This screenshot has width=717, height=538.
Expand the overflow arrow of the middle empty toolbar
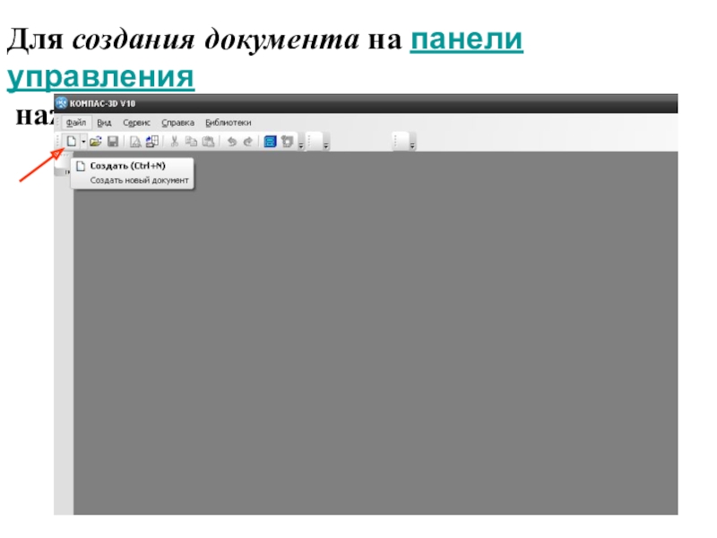click(x=326, y=146)
